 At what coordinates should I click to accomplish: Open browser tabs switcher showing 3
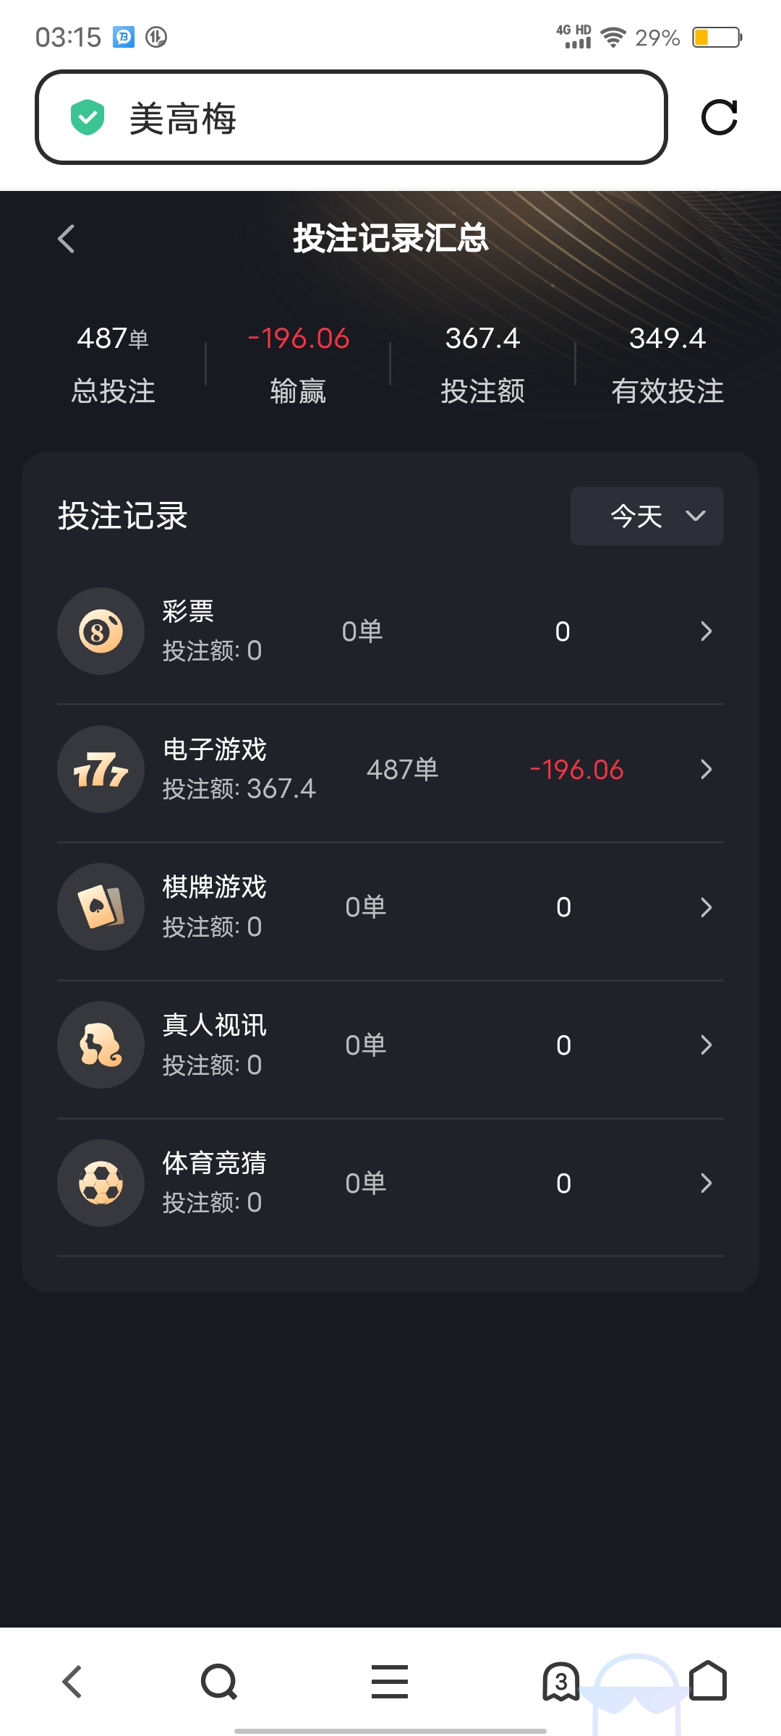561,1681
